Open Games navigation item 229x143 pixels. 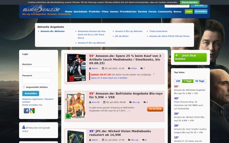point(114,11)
